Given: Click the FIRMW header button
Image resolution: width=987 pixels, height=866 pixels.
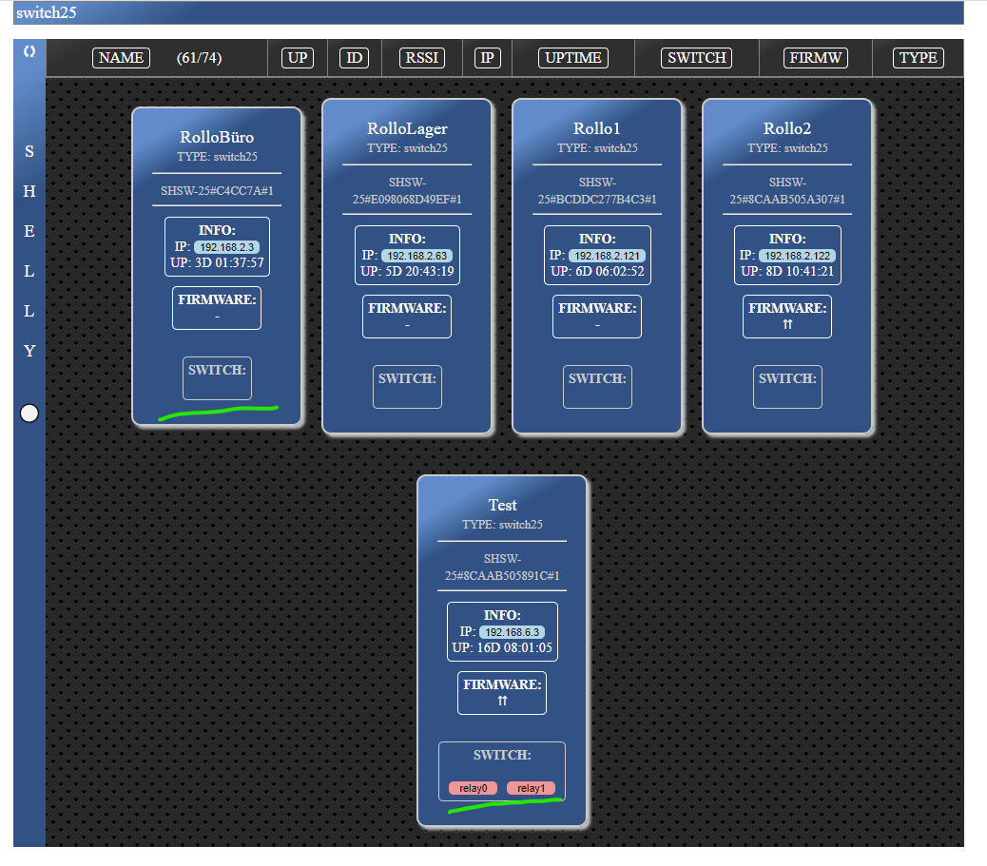Looking at the screenshot, I should tap(815, 58).
